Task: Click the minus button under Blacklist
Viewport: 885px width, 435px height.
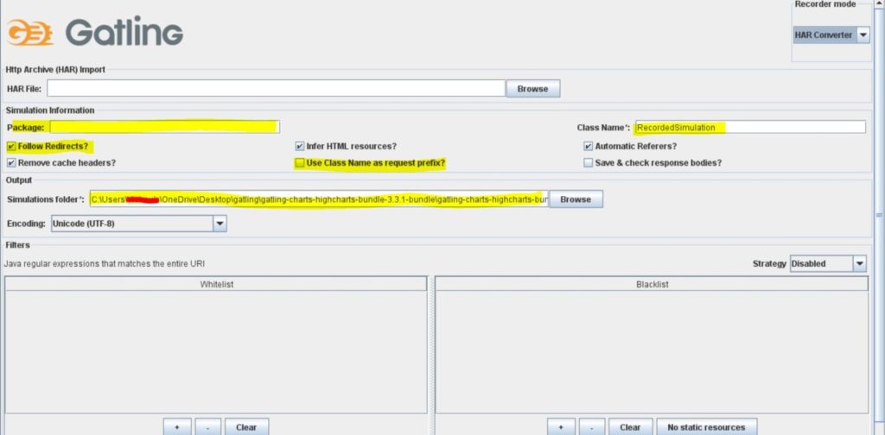Action: [x=591, y=426]
